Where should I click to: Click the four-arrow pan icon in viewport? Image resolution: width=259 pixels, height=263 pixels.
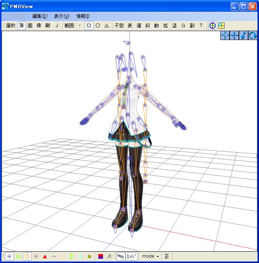point(234,36)
